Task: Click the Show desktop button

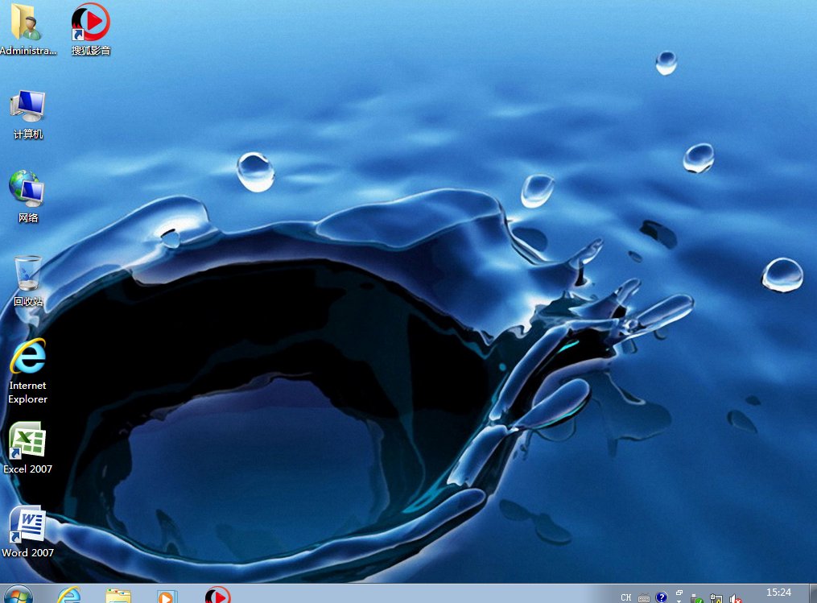Action: (813, 593)
